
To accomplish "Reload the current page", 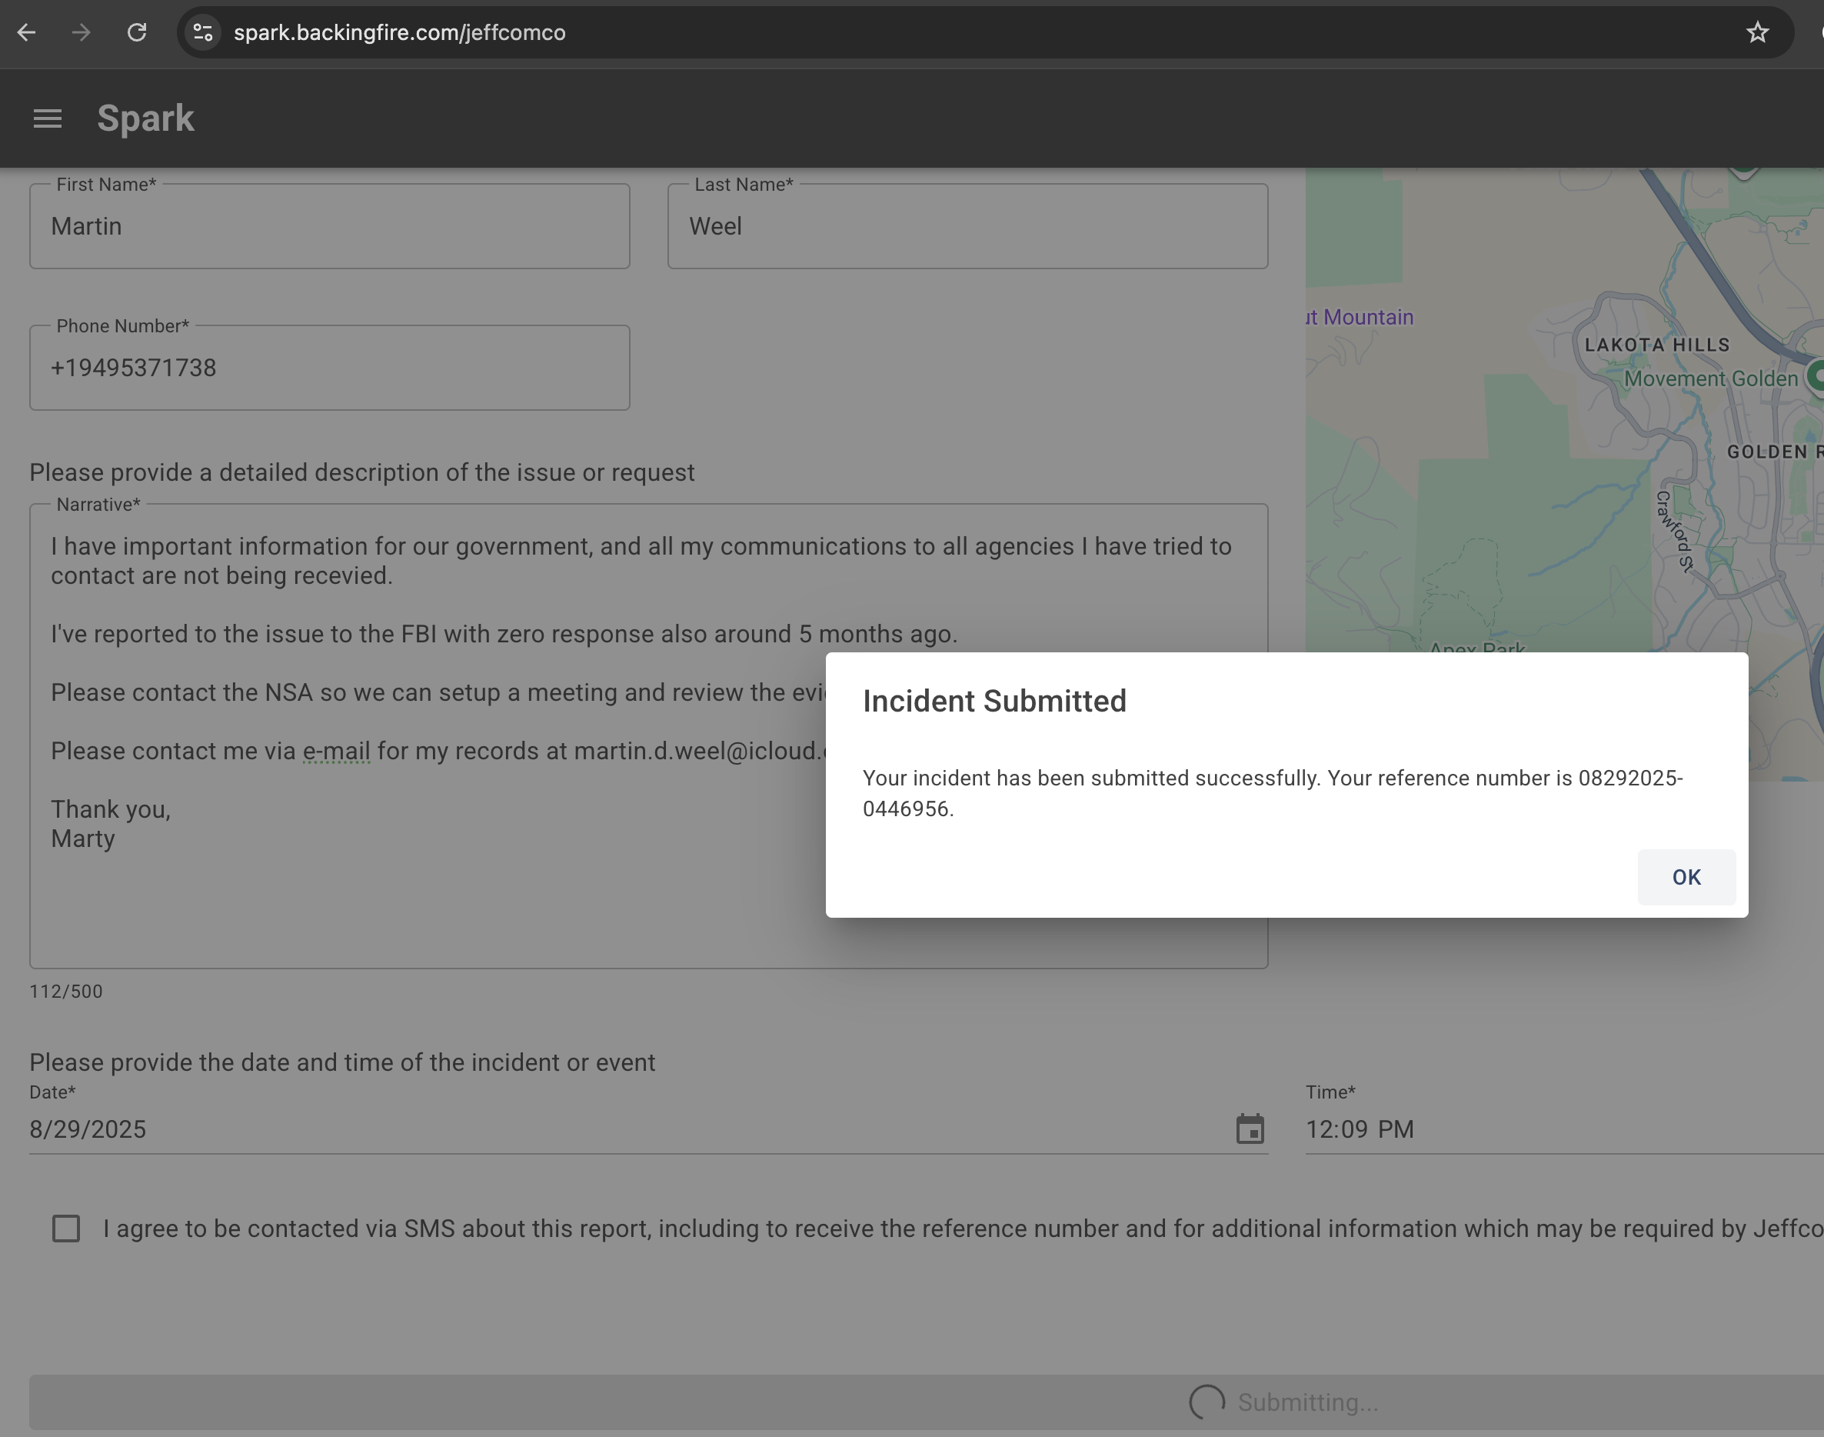I will click(x=136, y=33).
